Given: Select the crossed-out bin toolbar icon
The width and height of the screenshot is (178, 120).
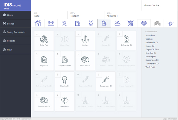Looking at the screenshot, I should (x=131, y=23).
